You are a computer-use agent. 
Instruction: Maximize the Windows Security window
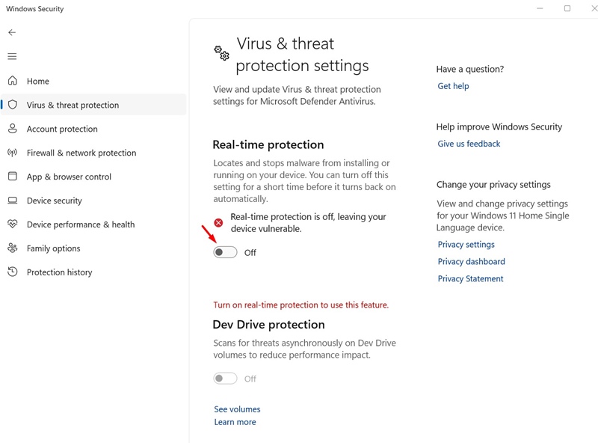pyautogui.click(x=567, y=8)
